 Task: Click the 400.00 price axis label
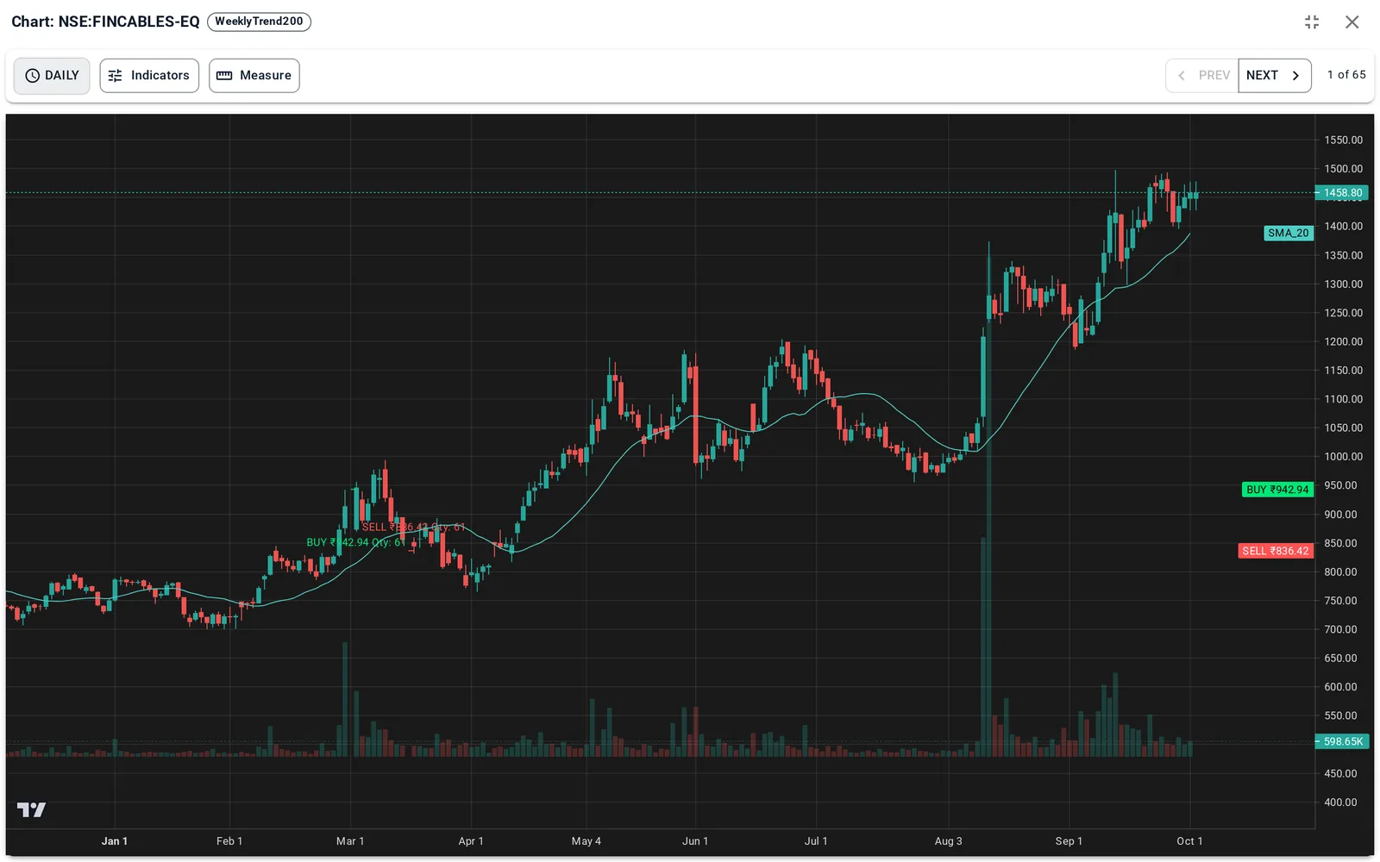[1340, 803]
